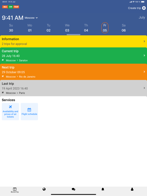
Task: Open the Information card chevron
Action: (144, 41)
